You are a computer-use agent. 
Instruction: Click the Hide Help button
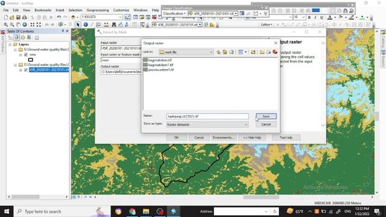(x=252, y=137)
